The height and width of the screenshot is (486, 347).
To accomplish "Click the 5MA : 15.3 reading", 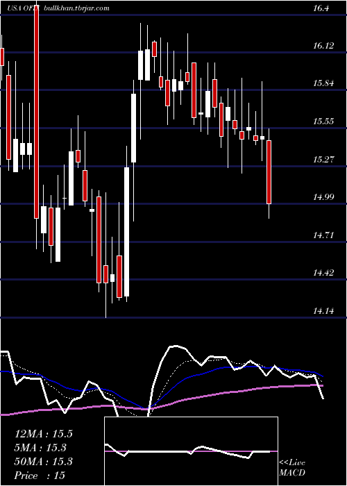I will (40, 448).
